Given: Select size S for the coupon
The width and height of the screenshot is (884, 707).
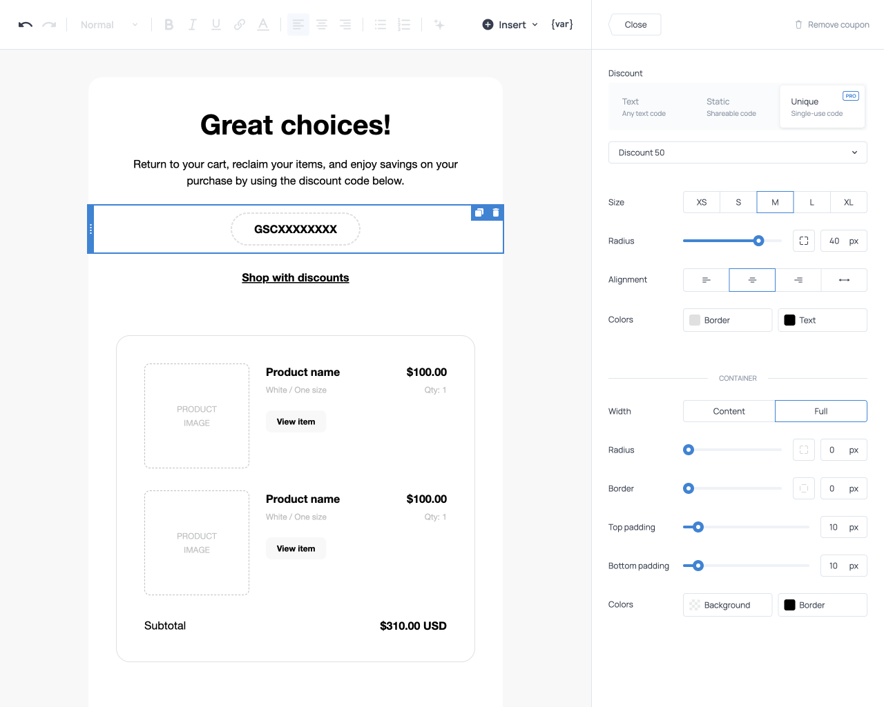Looking at the screenshot, I should pos(738,202).
